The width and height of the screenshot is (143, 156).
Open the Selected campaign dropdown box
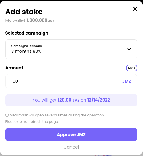pos(71,49)
